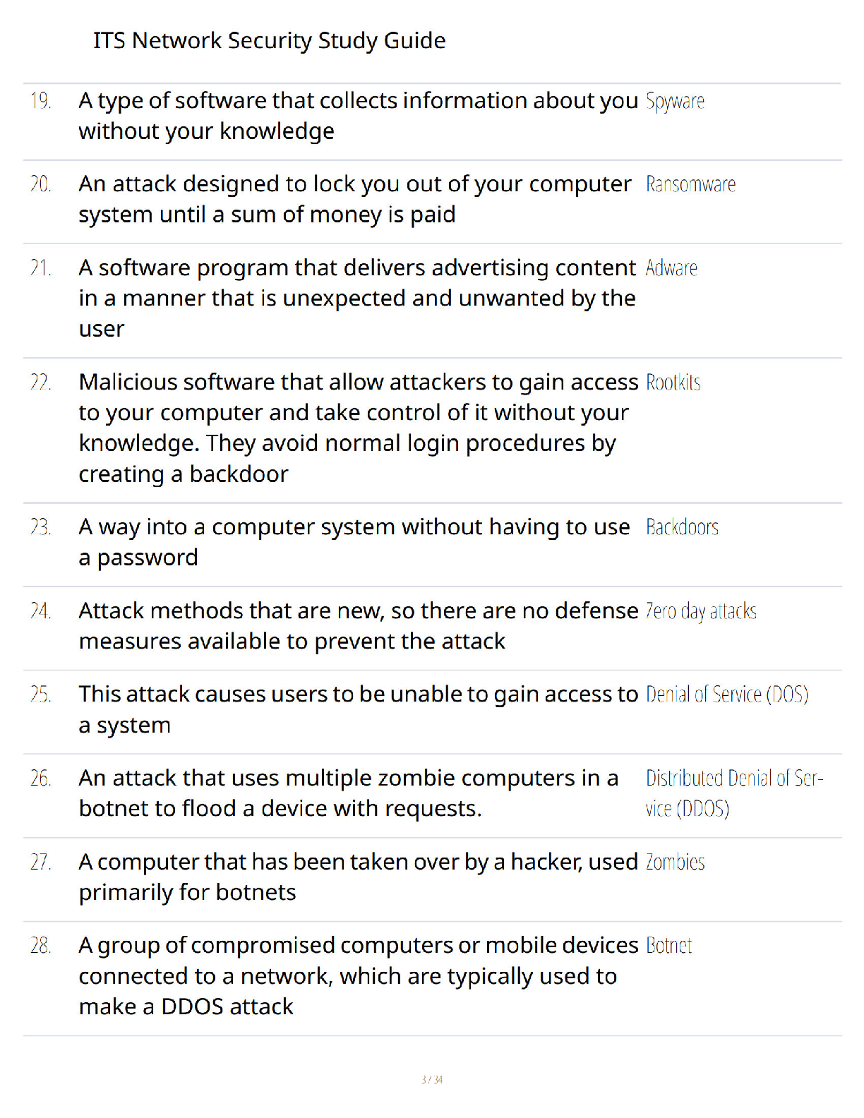
Task: Click the definition about locking your computer
Action: click(355, 199)
